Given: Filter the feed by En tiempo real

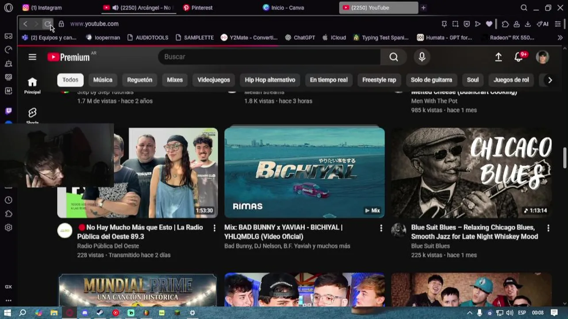Looking at the screenshot, I should 329,80.
